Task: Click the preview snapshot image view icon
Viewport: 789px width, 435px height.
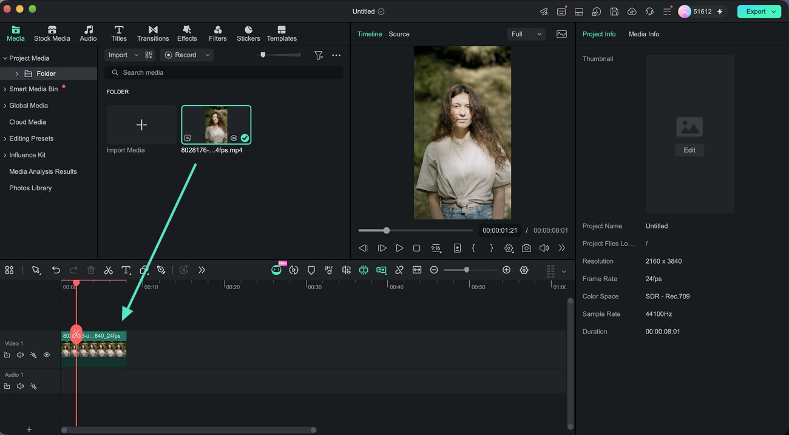Action: click(x=561, y=34)
